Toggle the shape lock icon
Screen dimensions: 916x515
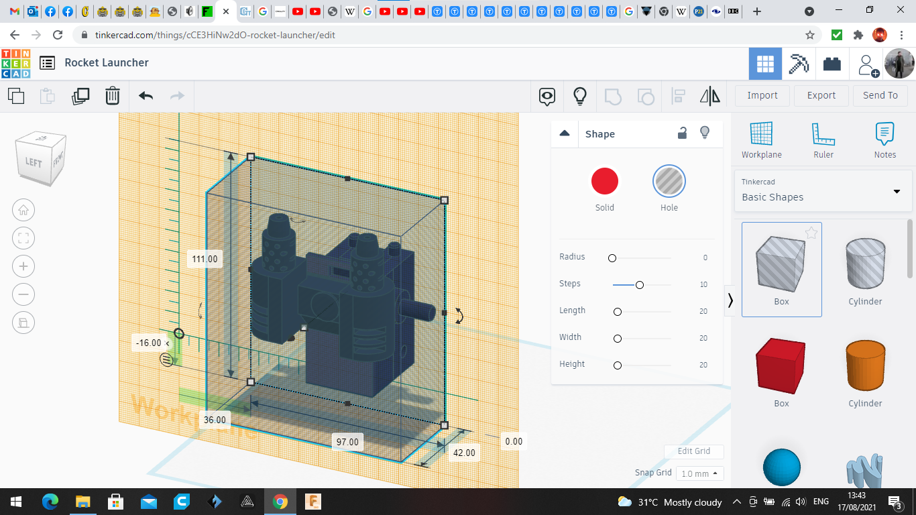[682, 133]
